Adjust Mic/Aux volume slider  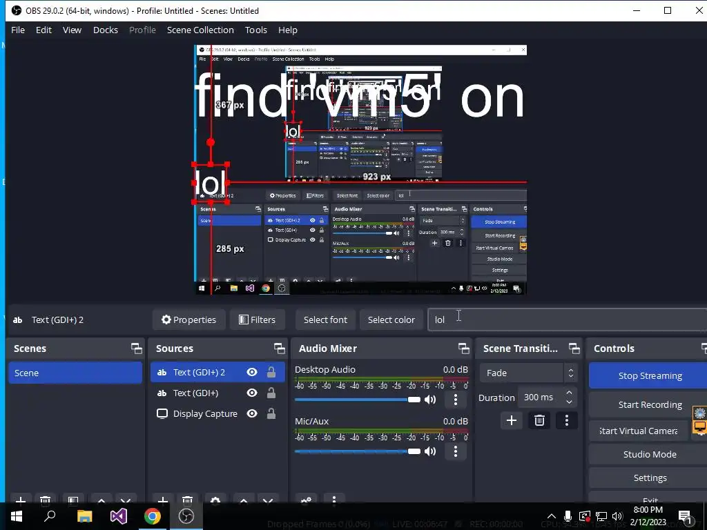click(x=358, y=451)
